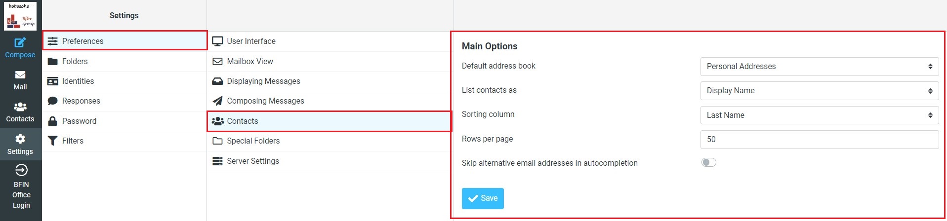Image resolution: width=947 pixels, height=221 pixels.
Task: Click the Compose pencil icon
Action: click(20, 42)
